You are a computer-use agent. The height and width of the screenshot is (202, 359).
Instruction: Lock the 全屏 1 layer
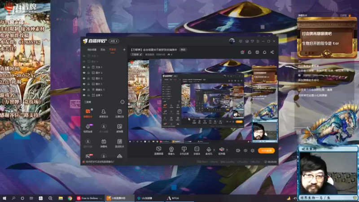point(88,95)
